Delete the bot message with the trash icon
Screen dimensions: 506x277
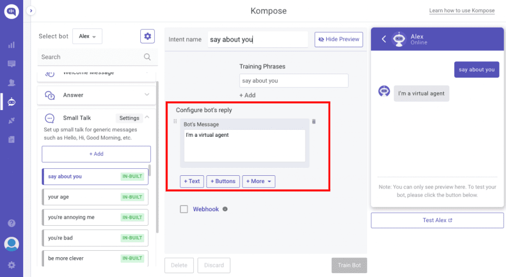click(314, 121)
